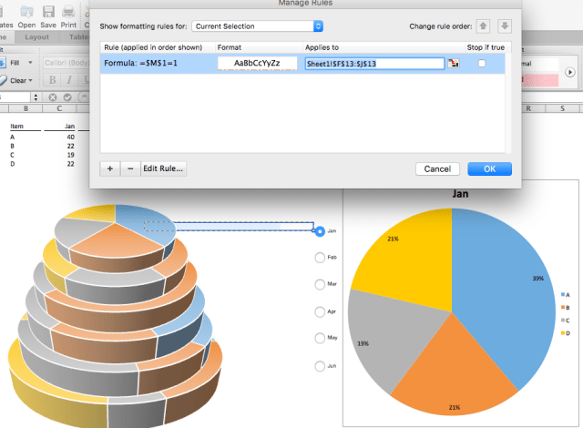Click the Jan pie chart title
583x428 pixels.
point(460,194)
